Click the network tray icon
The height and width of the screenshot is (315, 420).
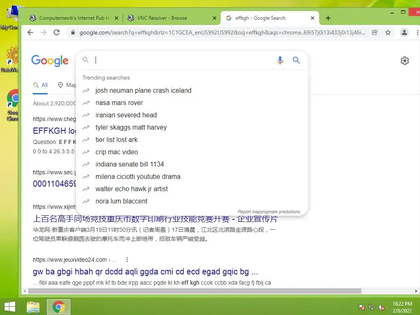point(371,307)
